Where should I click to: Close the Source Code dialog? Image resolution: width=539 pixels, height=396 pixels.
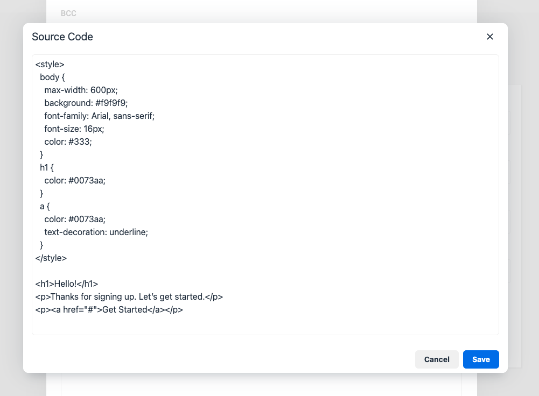(490, 37)
